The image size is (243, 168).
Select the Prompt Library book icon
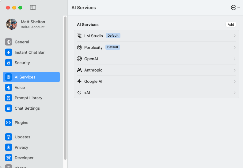pos(9,98)
